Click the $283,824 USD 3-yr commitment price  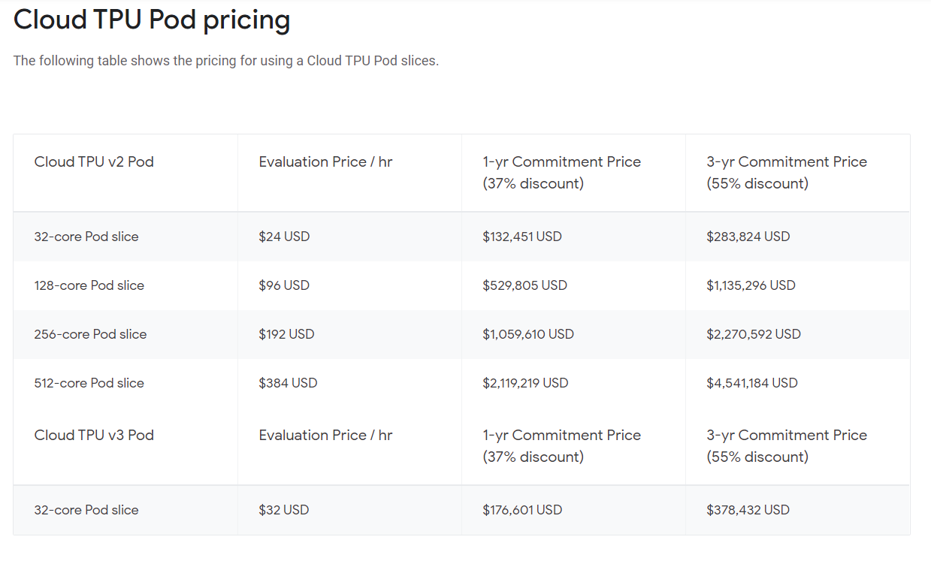(748, 237)
